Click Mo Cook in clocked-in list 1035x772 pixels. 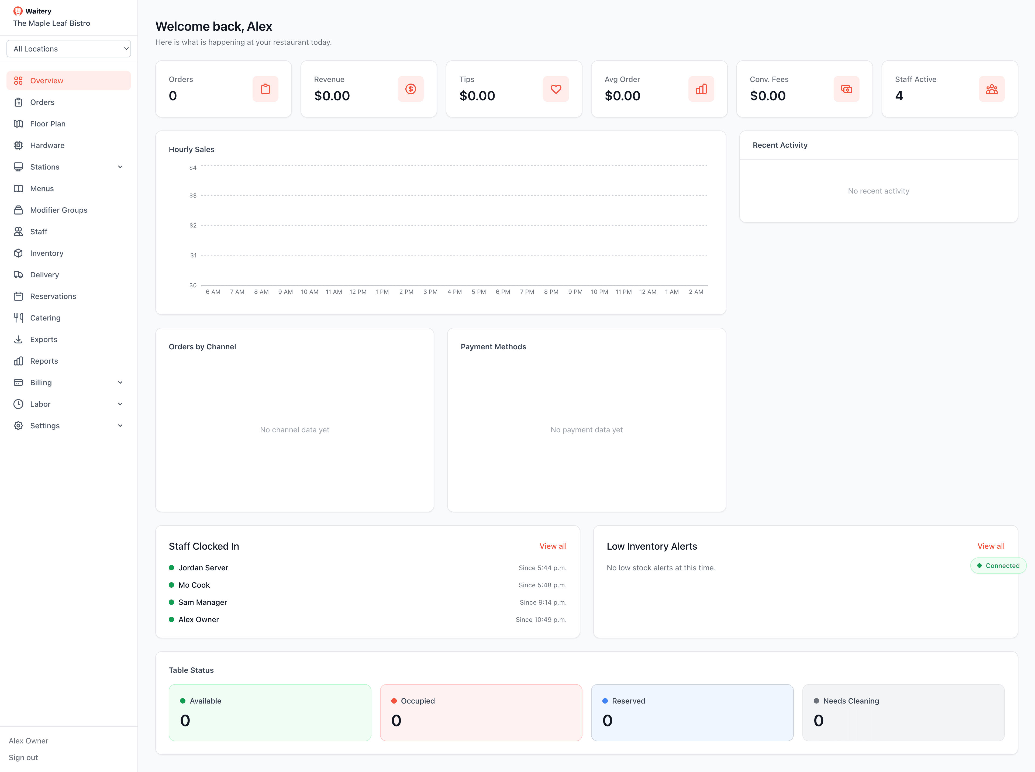click(x=194, y=585)
